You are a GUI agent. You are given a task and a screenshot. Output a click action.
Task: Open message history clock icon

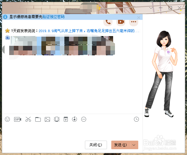(x=136, y=119)
